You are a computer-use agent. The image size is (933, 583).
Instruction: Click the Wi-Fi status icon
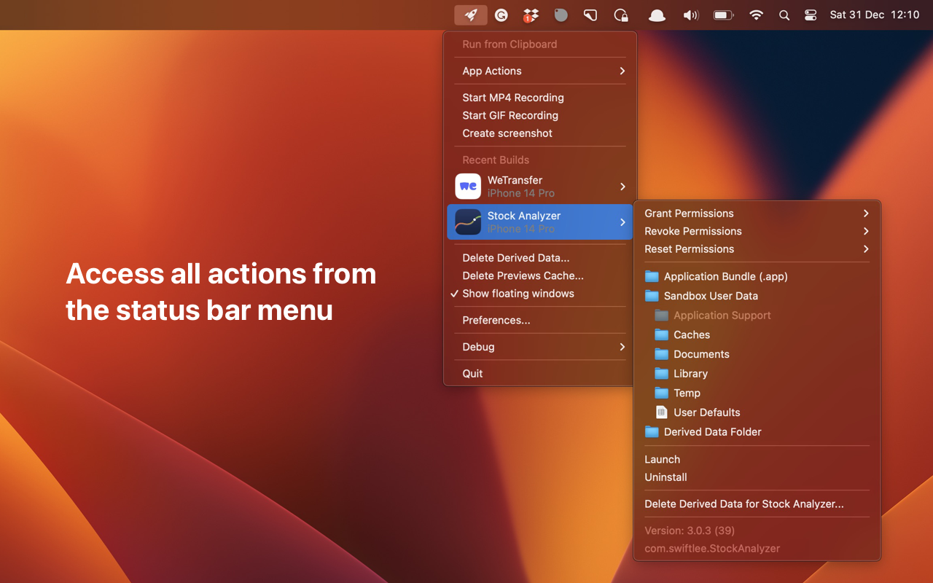[756, 15]
